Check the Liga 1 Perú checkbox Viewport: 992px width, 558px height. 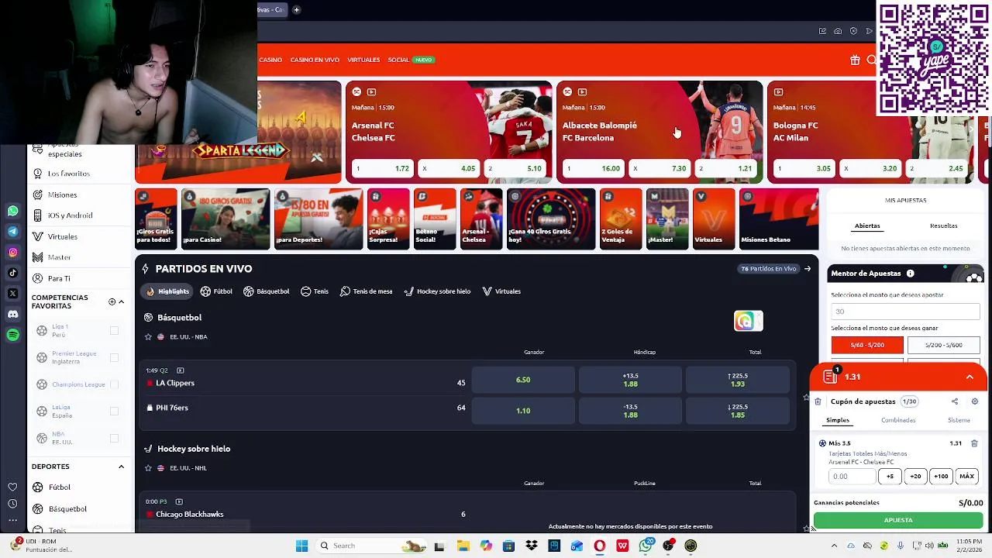(114, 331)
